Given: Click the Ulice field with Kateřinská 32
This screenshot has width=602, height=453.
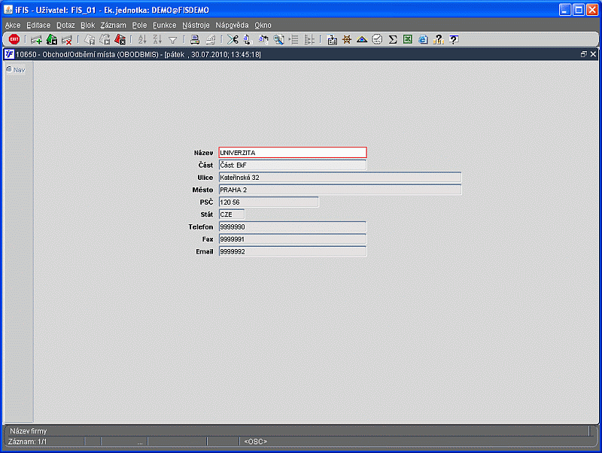Looking at the screenshot, I should pyautogui.click(x=340, y=178).
